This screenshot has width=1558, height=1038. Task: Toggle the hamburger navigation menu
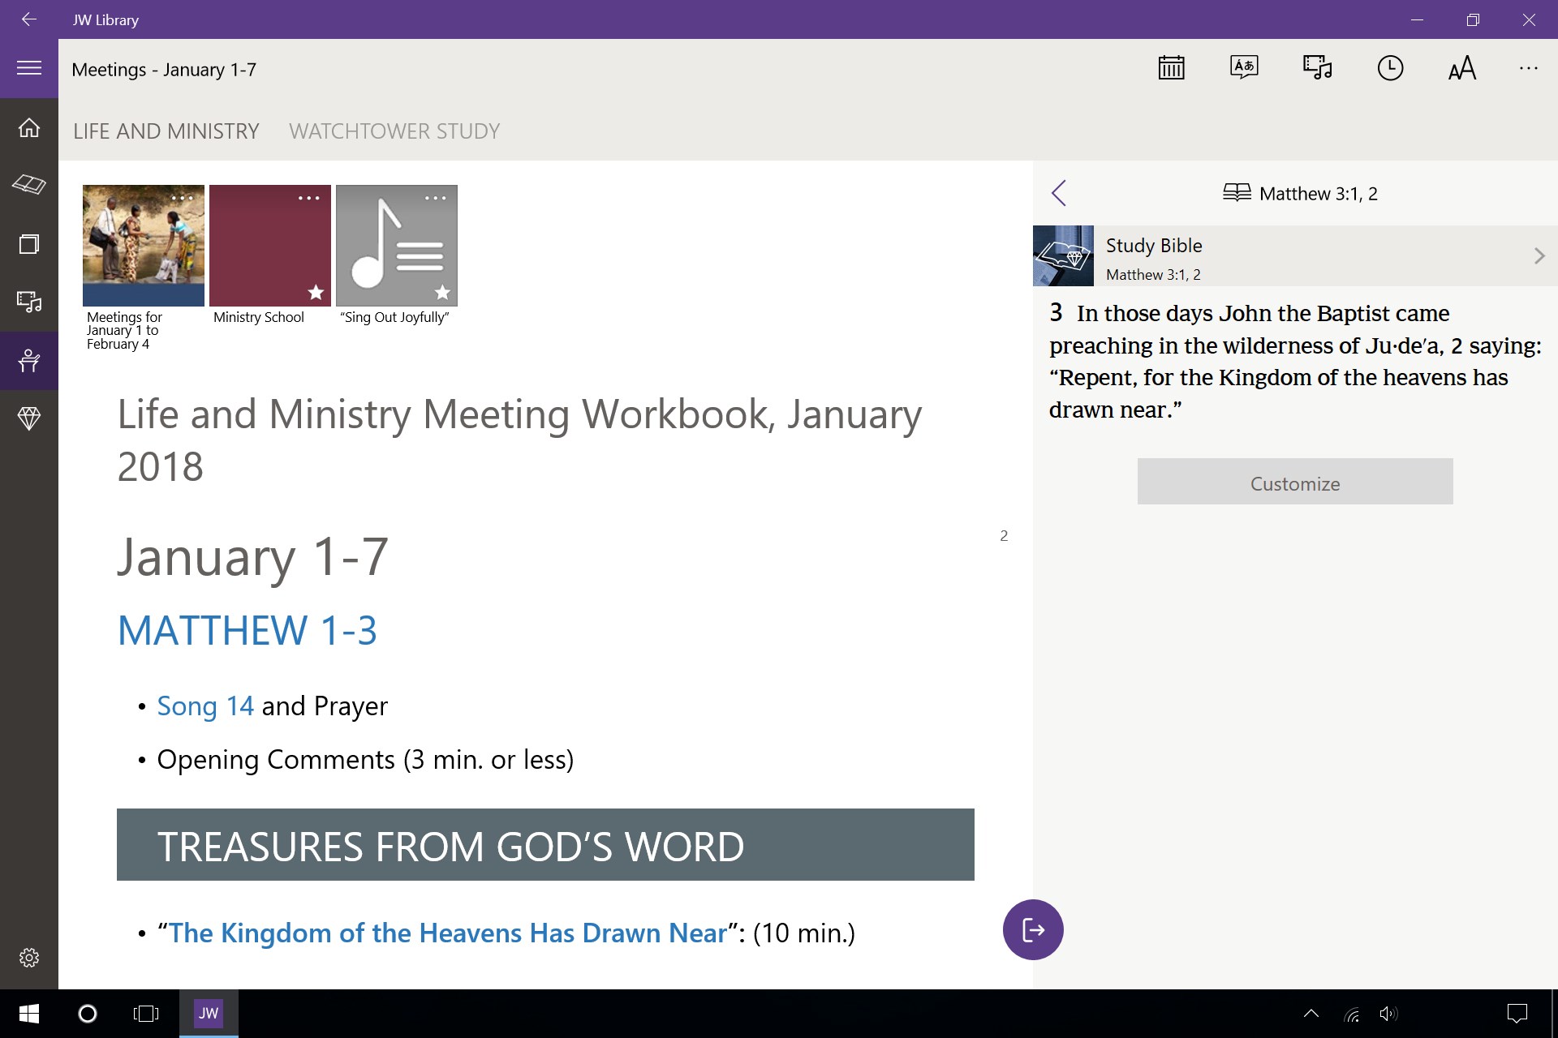[x=29, y=68]
